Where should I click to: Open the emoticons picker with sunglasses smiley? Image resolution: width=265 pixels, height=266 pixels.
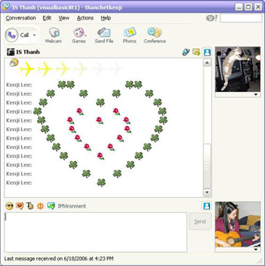tap(9, 205)
